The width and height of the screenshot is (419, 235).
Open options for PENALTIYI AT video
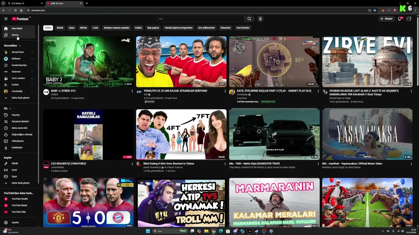pos(225,91)
